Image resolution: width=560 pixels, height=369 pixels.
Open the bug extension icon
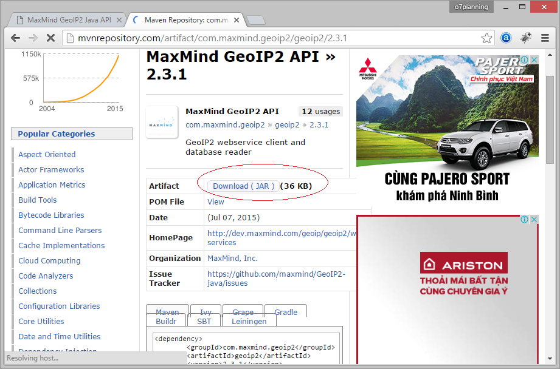point(525,38)
